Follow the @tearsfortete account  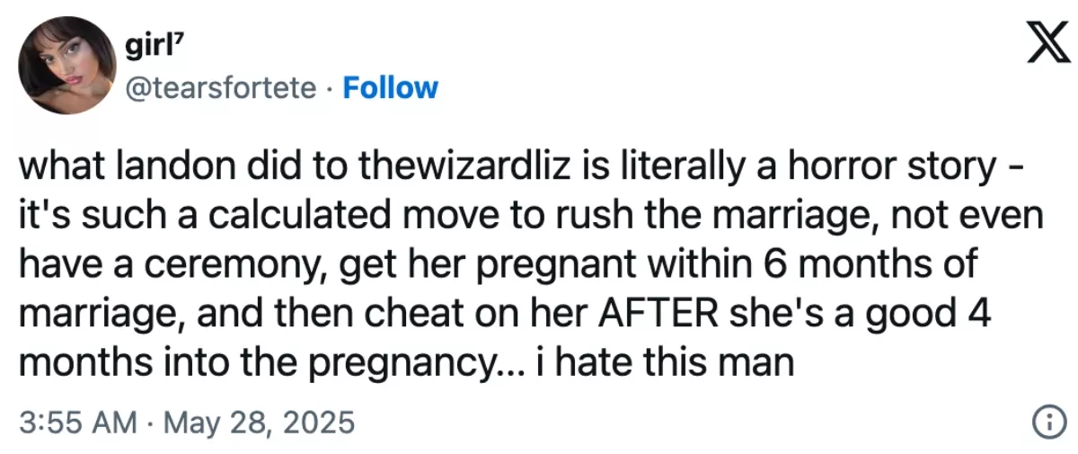click(x=391, y=88)
